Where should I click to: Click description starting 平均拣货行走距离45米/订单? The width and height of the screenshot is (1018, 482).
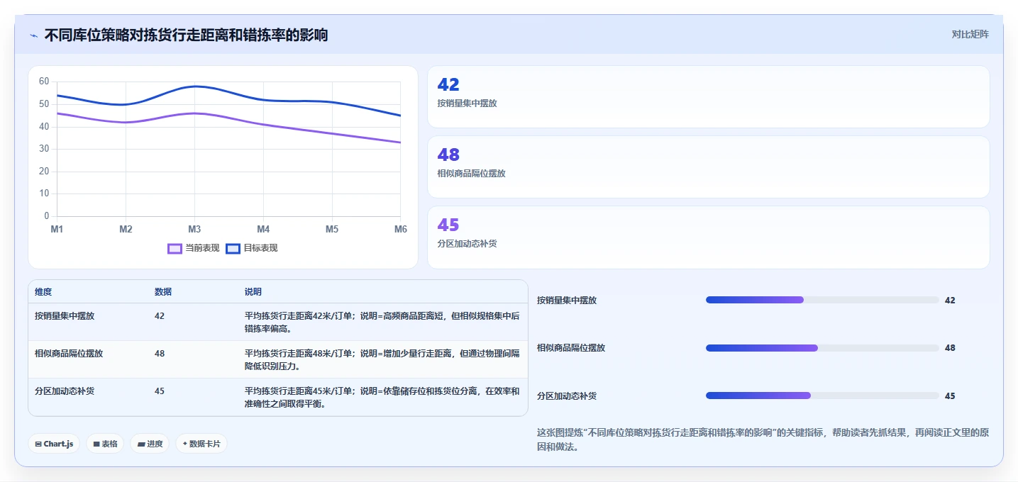pyautogui.click(x=382, y=397)
